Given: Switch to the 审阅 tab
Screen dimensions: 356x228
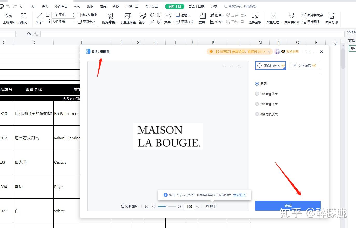Looking at the screenshot, I should tap(103, 6).
